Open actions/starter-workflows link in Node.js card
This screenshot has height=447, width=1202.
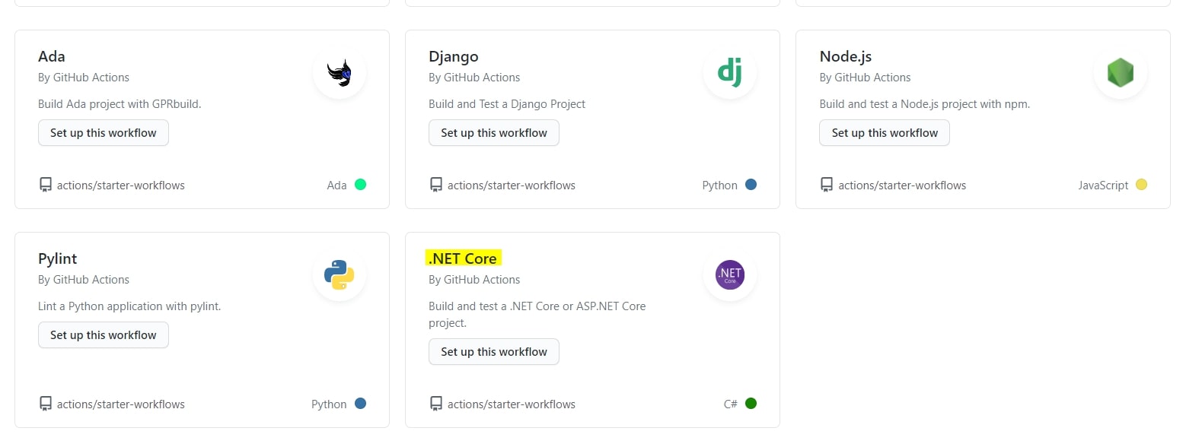[x=902, y=185]
